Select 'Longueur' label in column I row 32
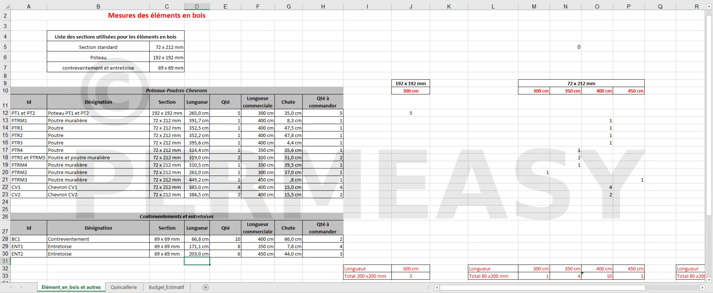 tap(367, 269)
